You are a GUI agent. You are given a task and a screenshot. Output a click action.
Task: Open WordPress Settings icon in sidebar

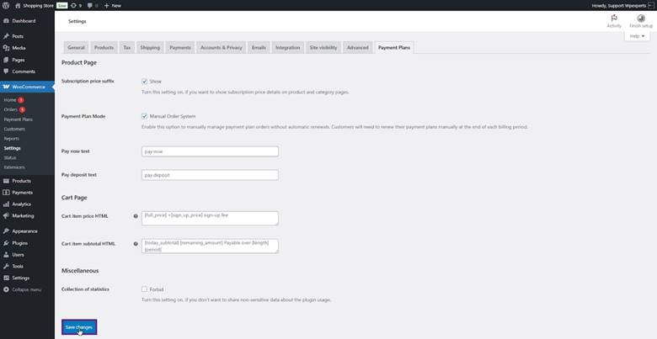(6, 278)
